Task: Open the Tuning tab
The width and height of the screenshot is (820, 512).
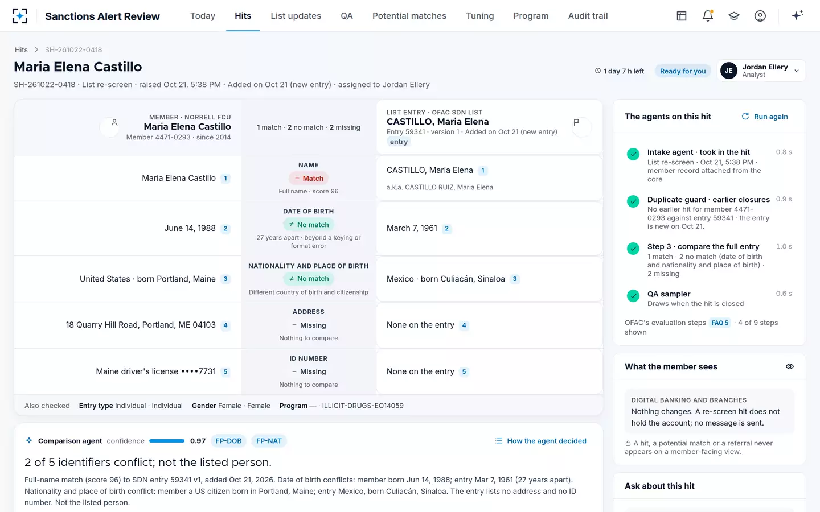Action: tap(480, 16)
